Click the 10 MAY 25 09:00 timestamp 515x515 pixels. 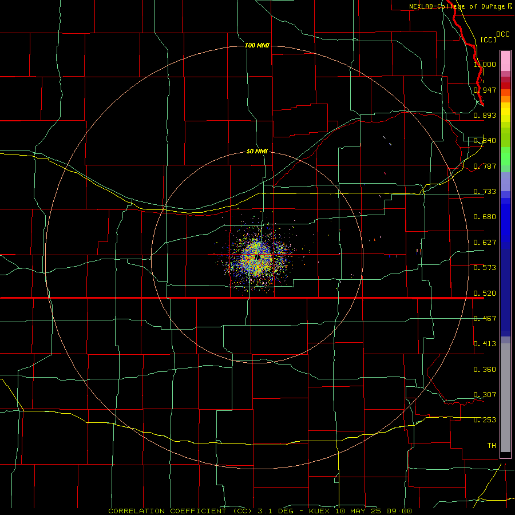[x=374, y=511]
